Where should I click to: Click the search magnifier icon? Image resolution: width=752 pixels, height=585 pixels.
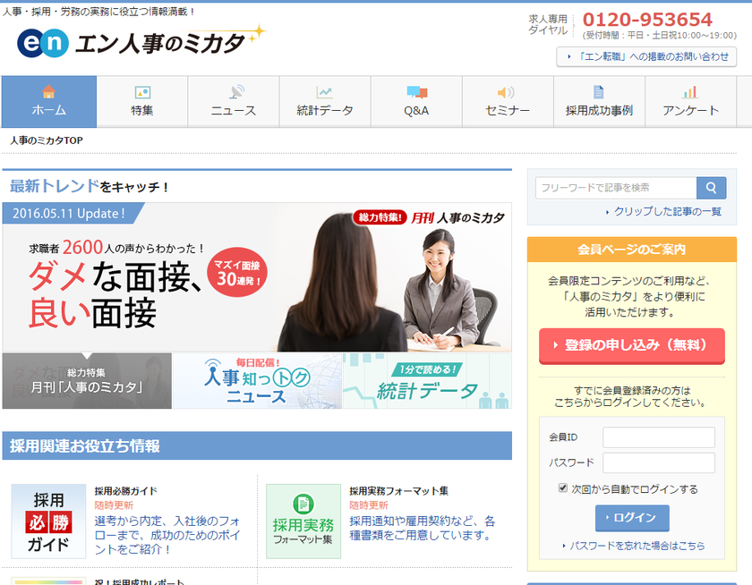[x=711, y=188]
